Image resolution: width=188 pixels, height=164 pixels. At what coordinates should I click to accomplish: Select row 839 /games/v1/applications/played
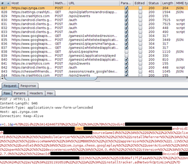pos(94,56)
